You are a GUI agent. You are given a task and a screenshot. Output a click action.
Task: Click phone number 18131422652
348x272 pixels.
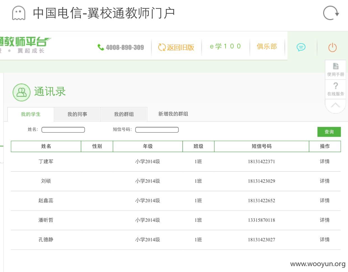(x=261, y=201)
